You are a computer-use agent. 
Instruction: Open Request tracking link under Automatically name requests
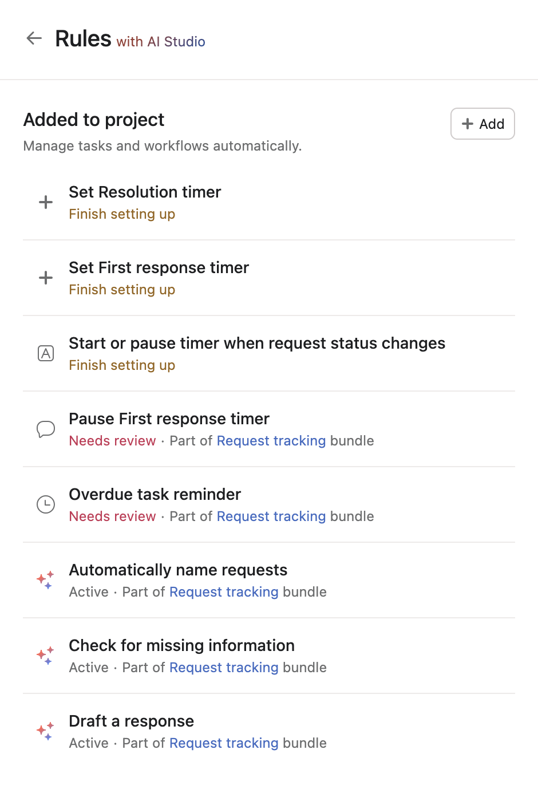point(224,592)
